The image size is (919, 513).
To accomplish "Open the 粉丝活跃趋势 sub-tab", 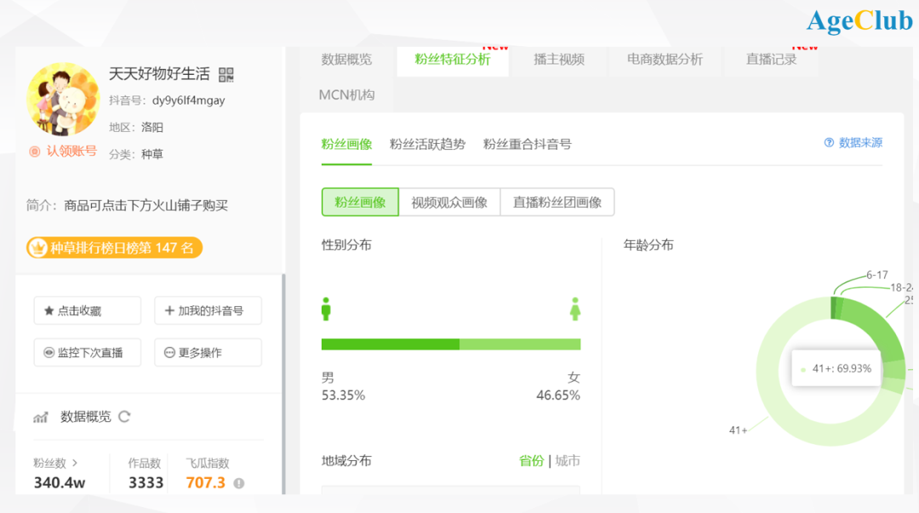I will 427,144.
